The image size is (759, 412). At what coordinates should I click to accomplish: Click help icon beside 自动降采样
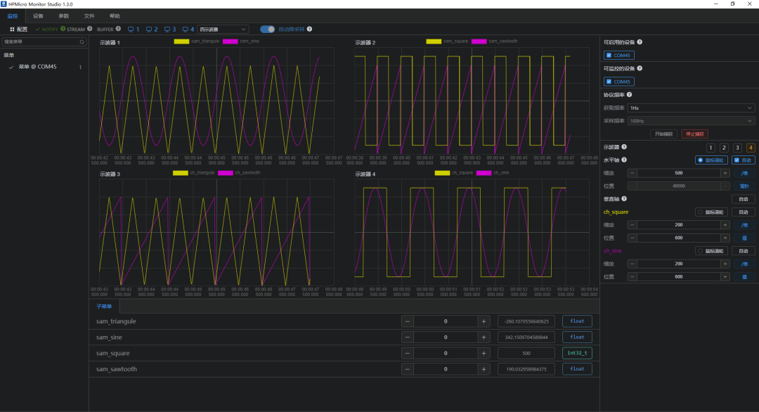[x=310, y=29]
